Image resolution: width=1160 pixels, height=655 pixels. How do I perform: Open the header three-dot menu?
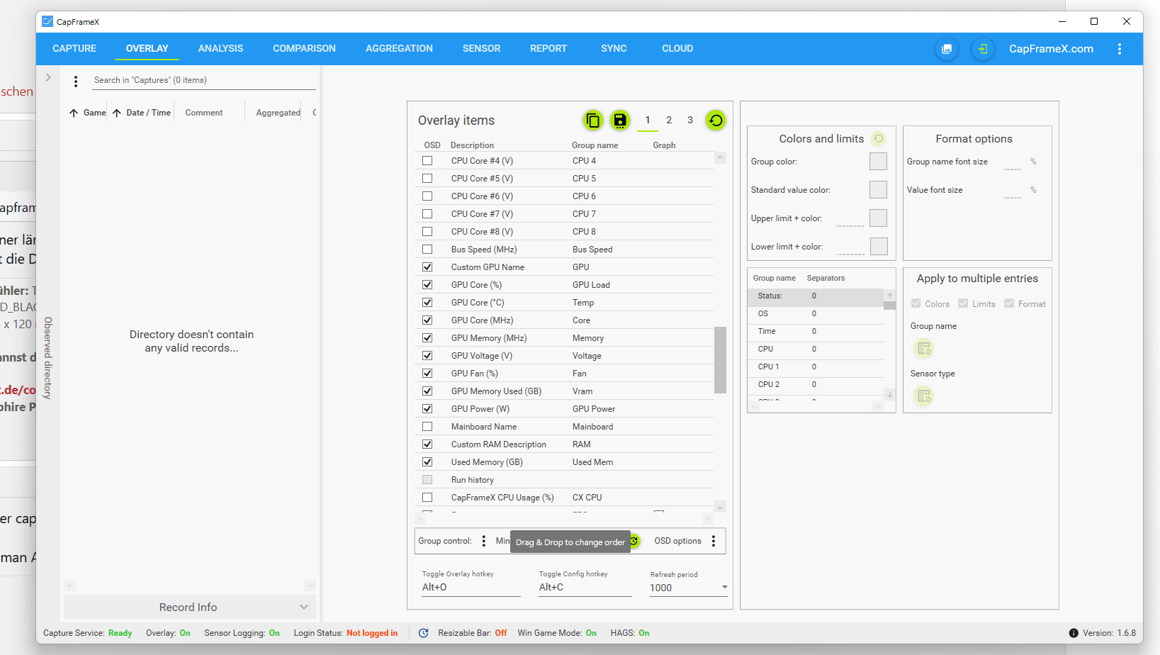click(1120, 49)
